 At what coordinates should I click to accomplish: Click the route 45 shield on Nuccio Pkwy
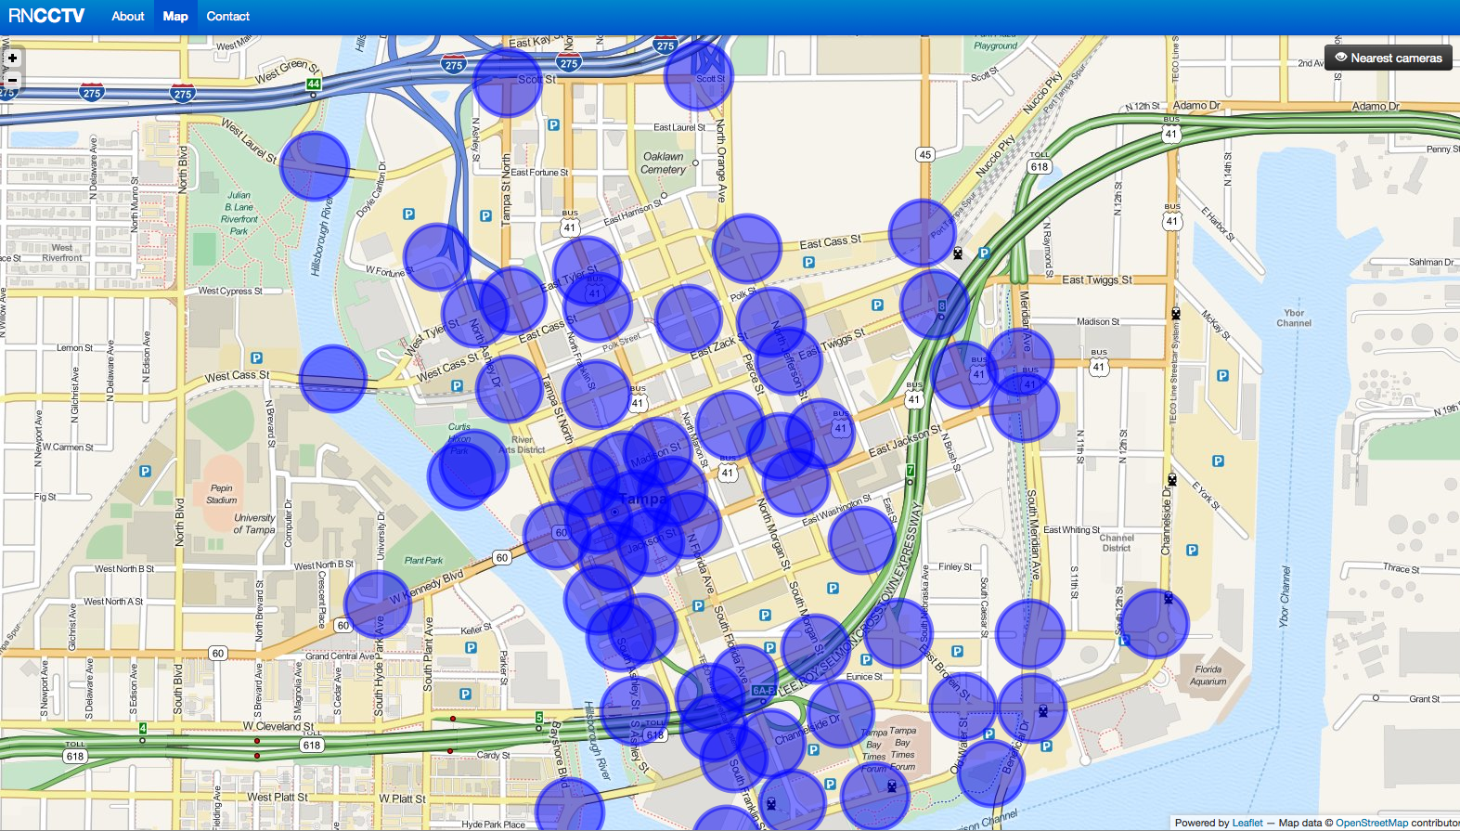point(924,155)
